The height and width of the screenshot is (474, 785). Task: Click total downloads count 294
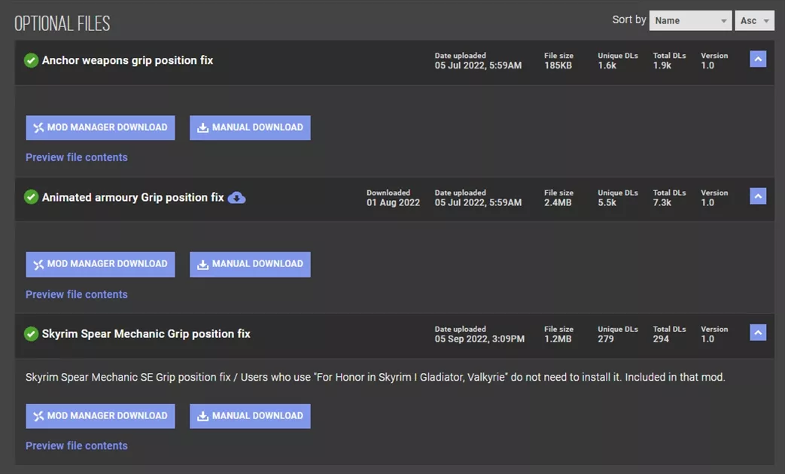(661, 339)
